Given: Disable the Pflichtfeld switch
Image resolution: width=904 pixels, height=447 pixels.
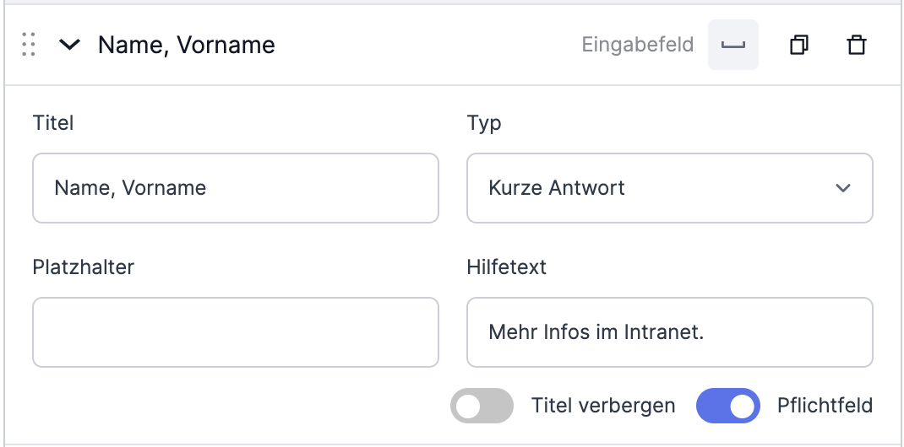Looking at the screenshot, I should pyautogui.click(x=728, y=406).
